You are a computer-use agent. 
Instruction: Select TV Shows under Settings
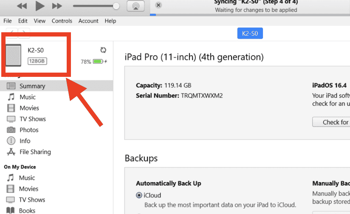pos(32,119)
